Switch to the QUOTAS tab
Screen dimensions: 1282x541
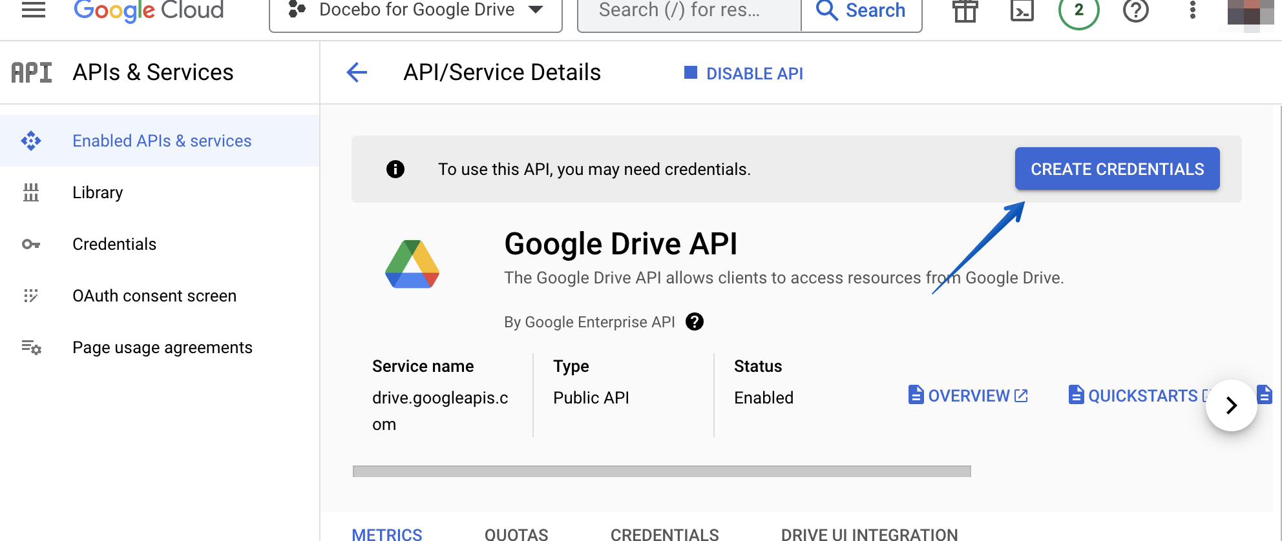[x=516, y=534]
